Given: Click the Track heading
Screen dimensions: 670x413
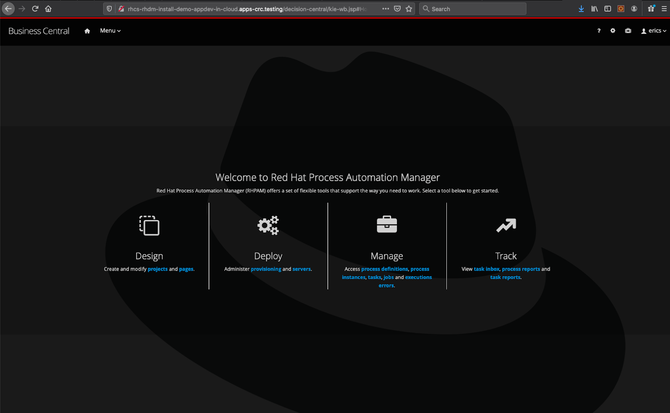Looking at the screenshot, I should [506, 256].
